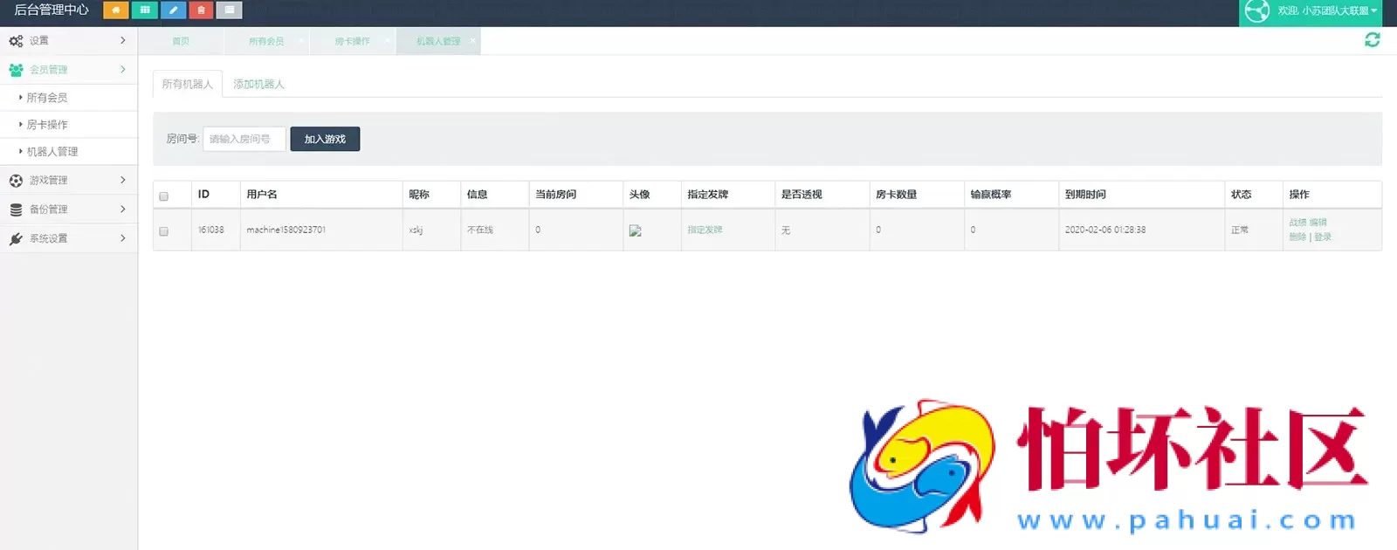Click the people icon next to 会员管理
1397x550 pixels.
click(x=16, y=70)
